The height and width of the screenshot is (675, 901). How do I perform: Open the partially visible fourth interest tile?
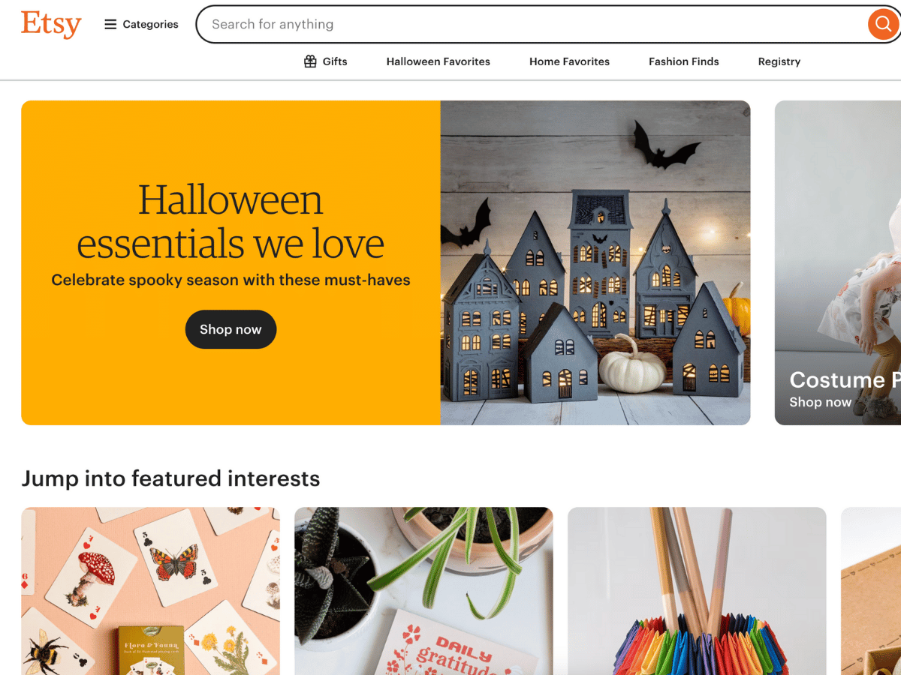[871, 591]
